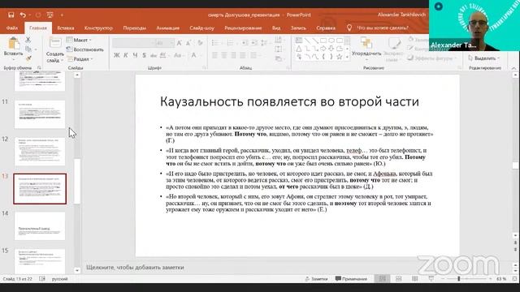520x292 pixels.
Task: Decrease list indent level icon
Action: click(245, 43)
